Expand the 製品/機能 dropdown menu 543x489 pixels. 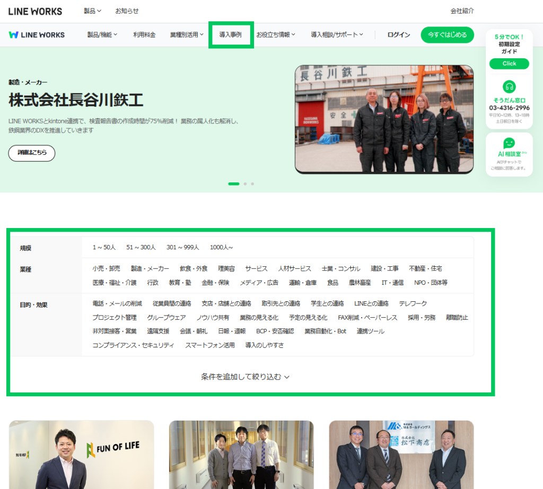[102, 35]
